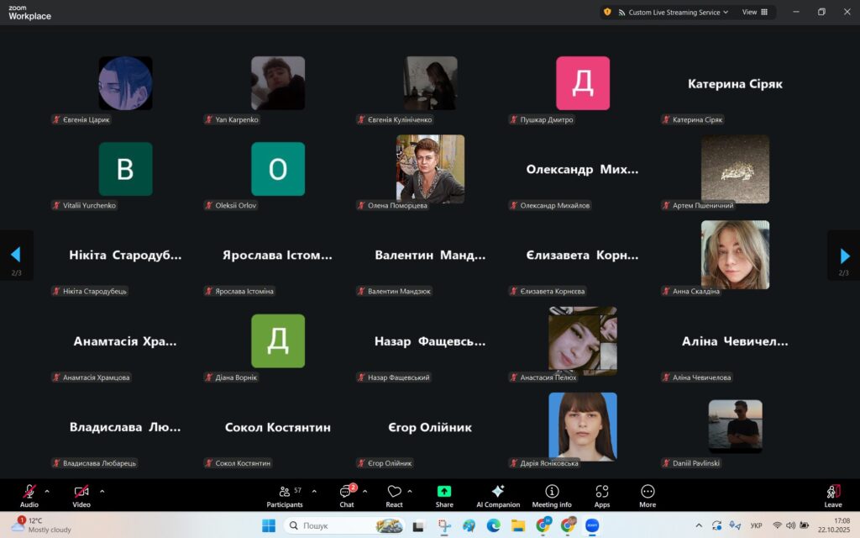Show Meeting info

552,495
